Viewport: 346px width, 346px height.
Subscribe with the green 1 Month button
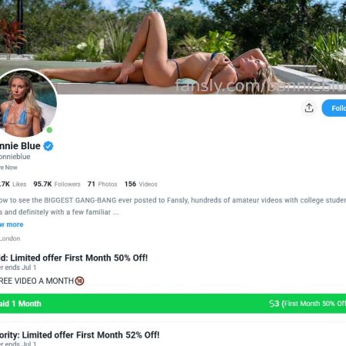[x=173, y=304]
